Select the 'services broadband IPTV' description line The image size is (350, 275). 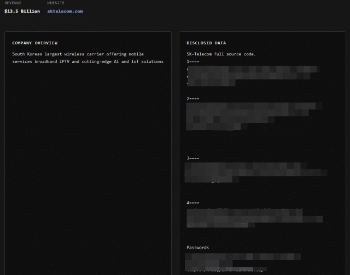point(87,61)
